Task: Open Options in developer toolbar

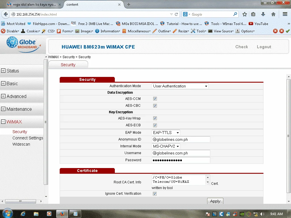Action: click(245, 31)
